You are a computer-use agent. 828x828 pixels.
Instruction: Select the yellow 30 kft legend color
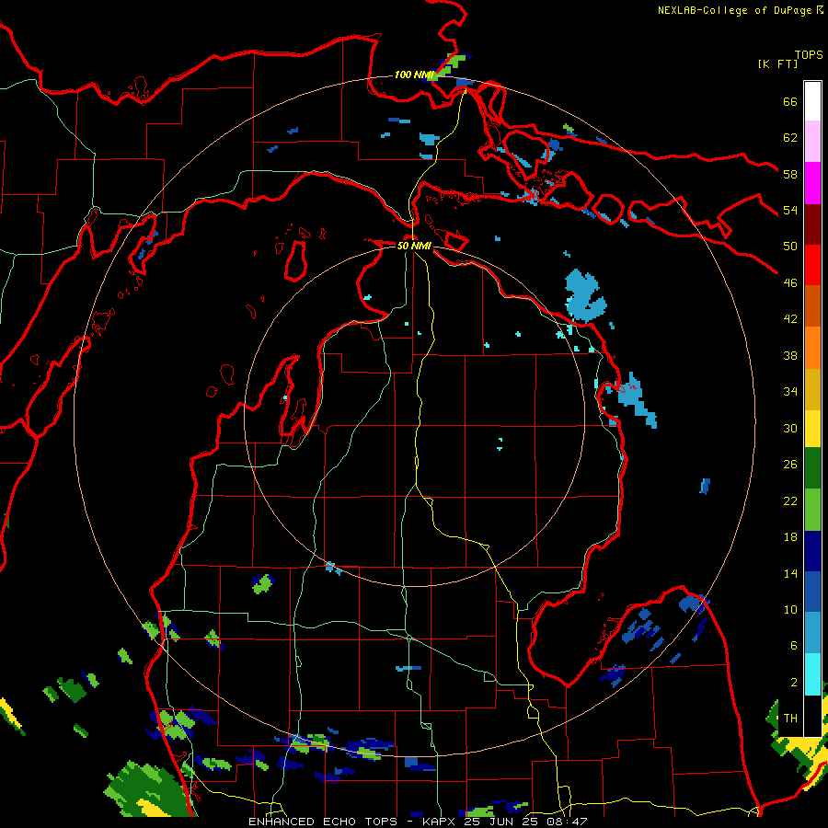point(812,429)
